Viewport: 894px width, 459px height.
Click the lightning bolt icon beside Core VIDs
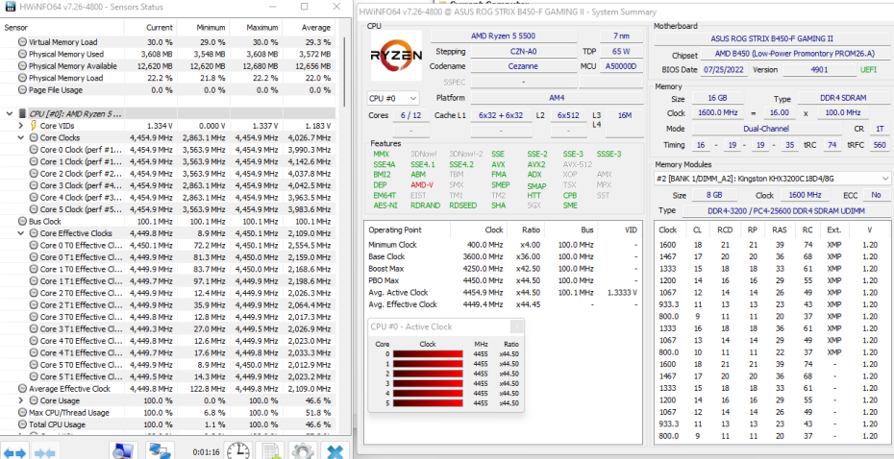click(33, 126)
